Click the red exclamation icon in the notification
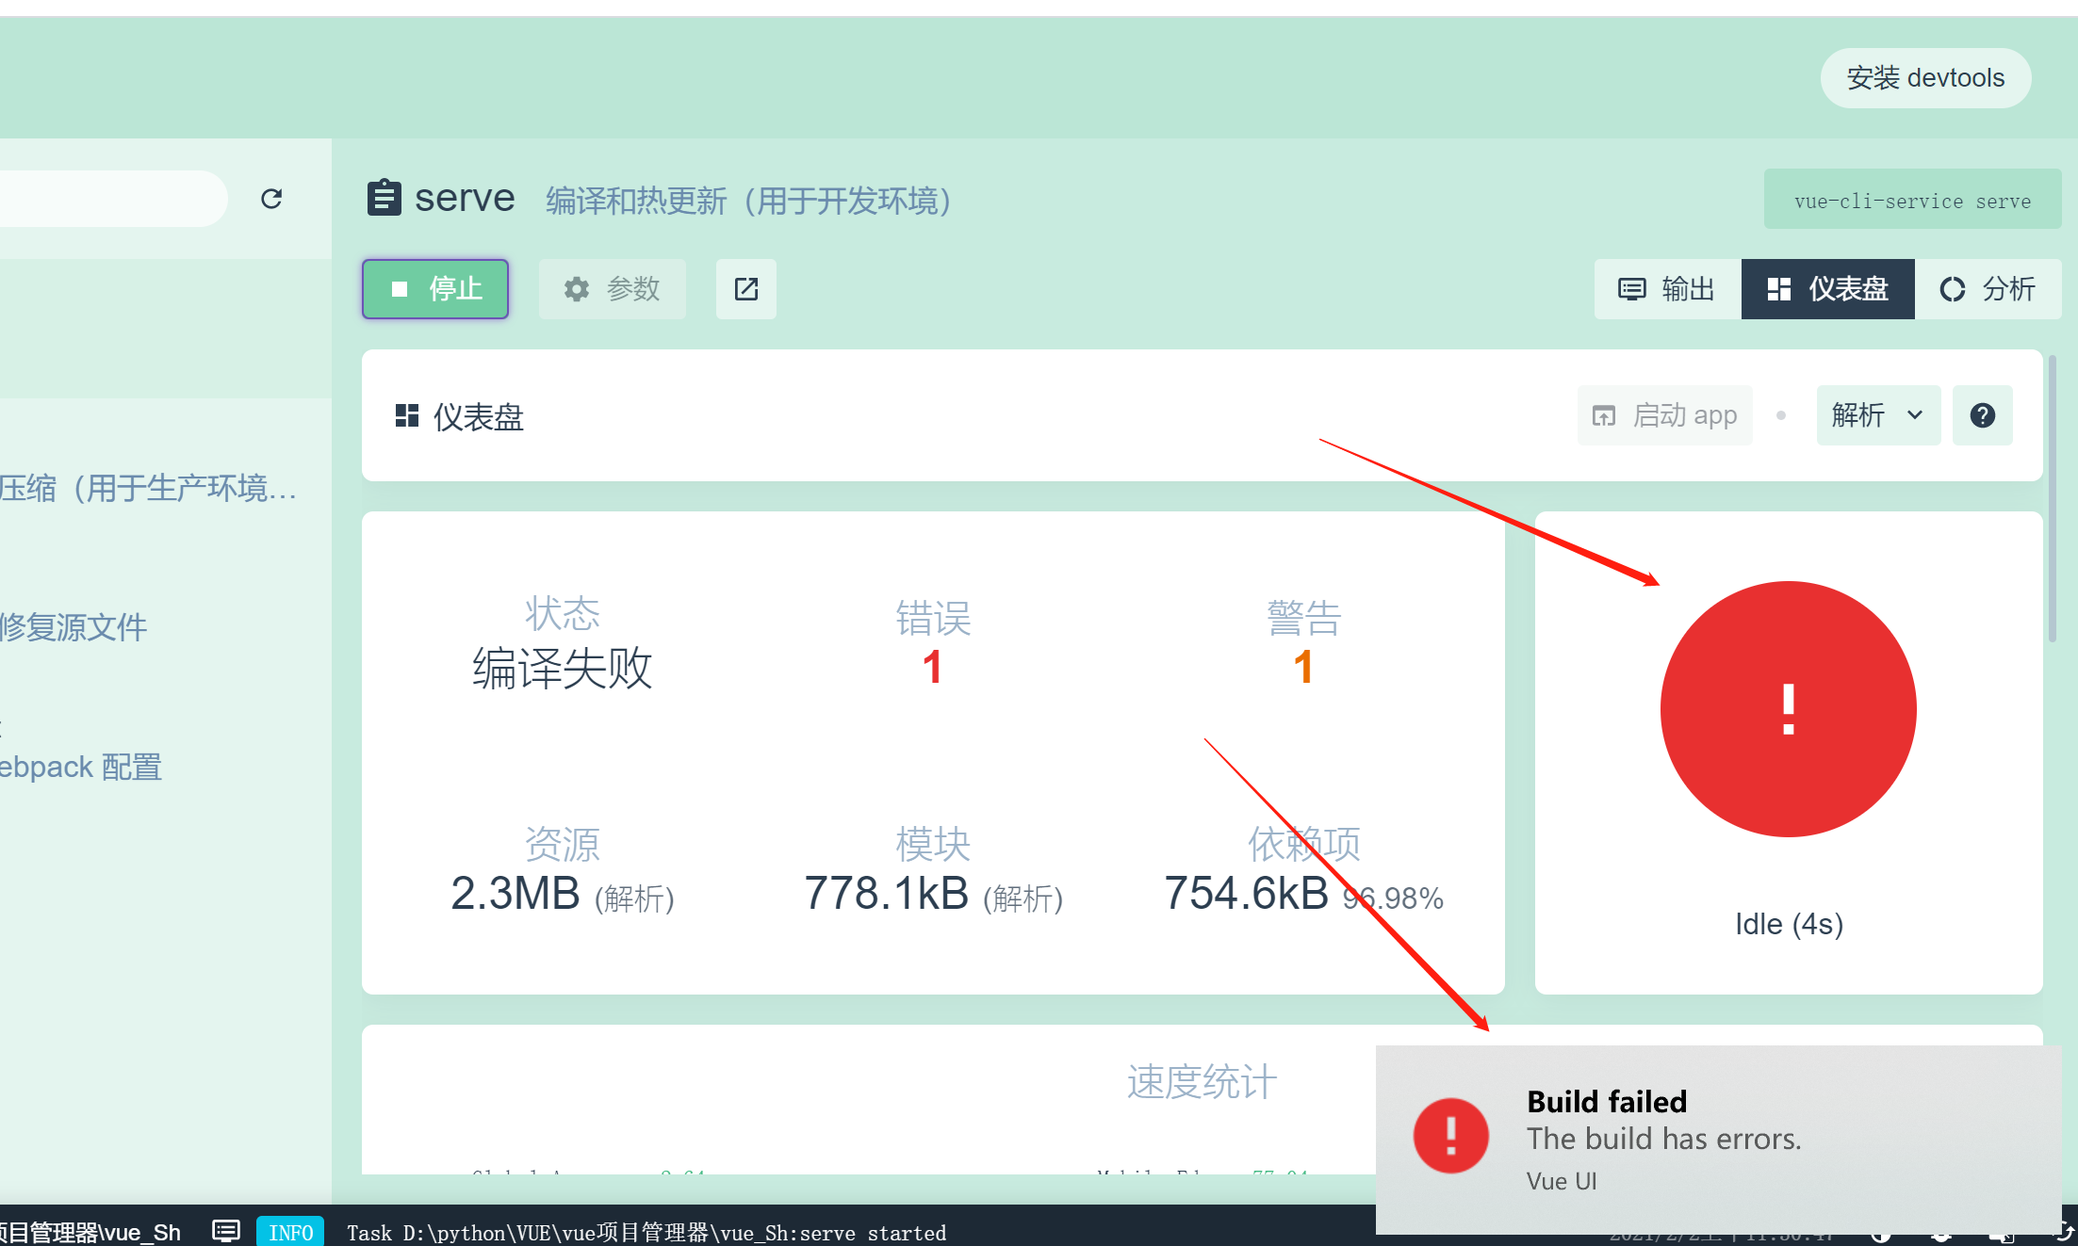This screenshot has height=1246, width=2078. tap(1450, 1136)
